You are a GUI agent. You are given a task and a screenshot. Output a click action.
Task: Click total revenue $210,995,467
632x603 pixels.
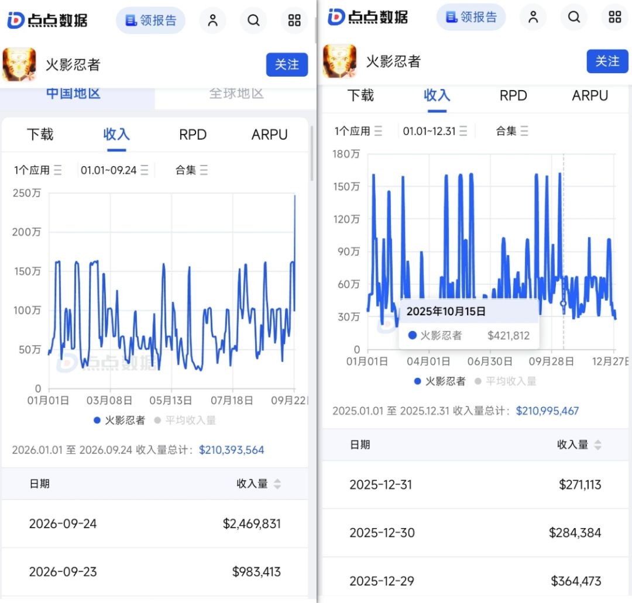(x=547, y=411)
